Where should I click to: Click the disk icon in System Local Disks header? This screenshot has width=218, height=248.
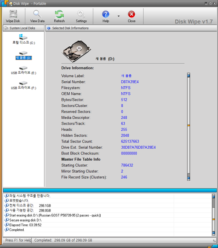6,28
